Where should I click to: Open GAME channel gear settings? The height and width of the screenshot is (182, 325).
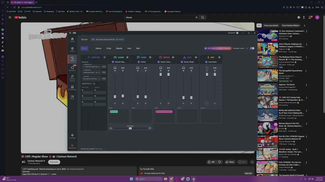pos(127,57)
